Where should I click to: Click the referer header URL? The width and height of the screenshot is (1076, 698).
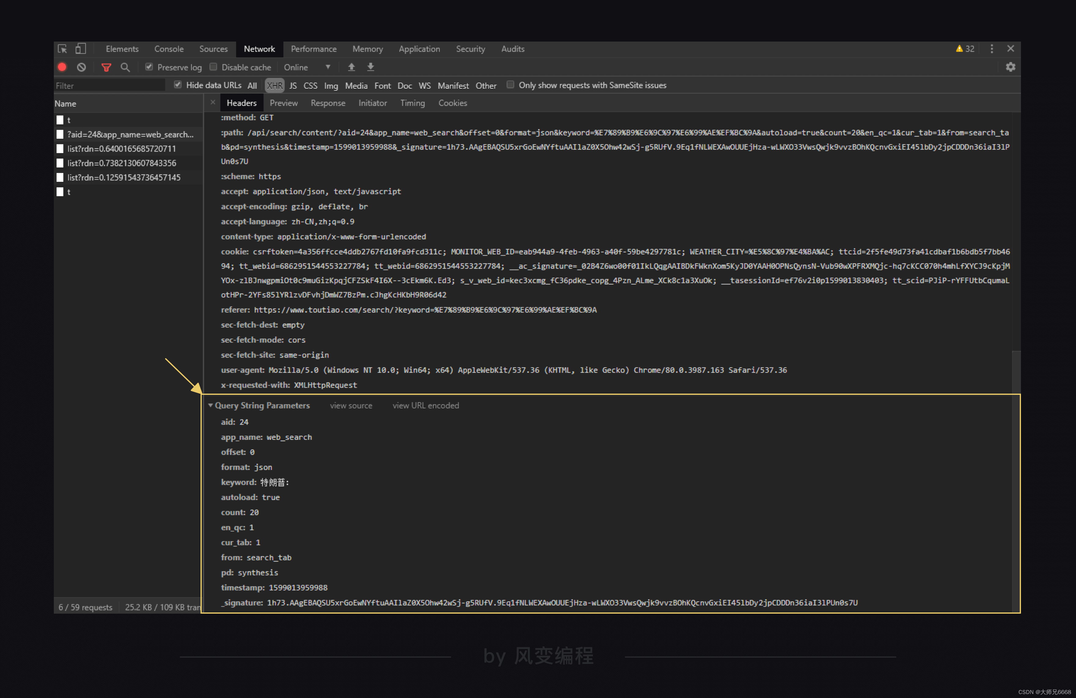click(x=425, y=310)
